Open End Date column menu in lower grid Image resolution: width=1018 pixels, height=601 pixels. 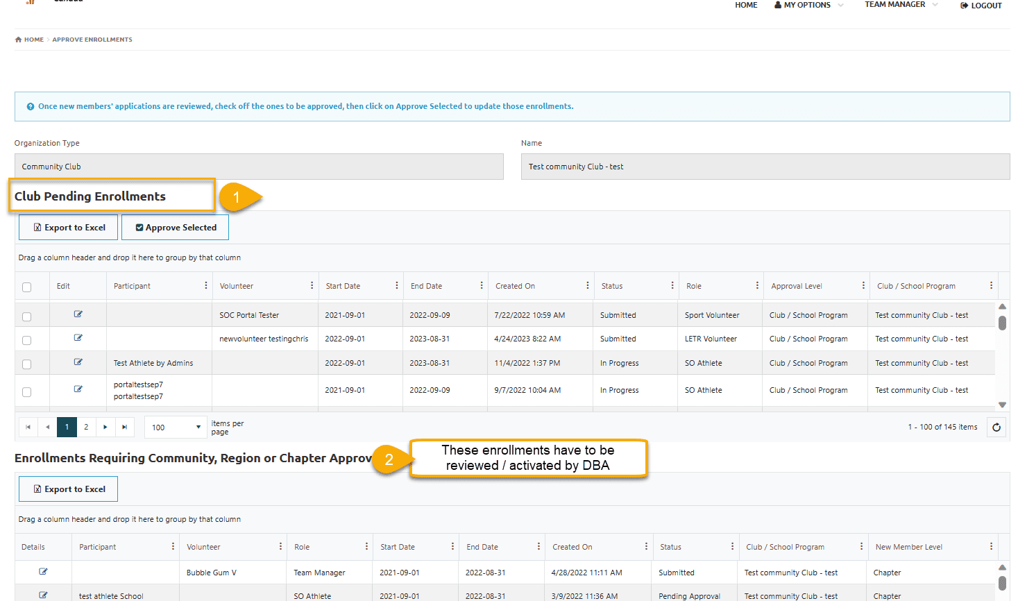coord(538,547)
